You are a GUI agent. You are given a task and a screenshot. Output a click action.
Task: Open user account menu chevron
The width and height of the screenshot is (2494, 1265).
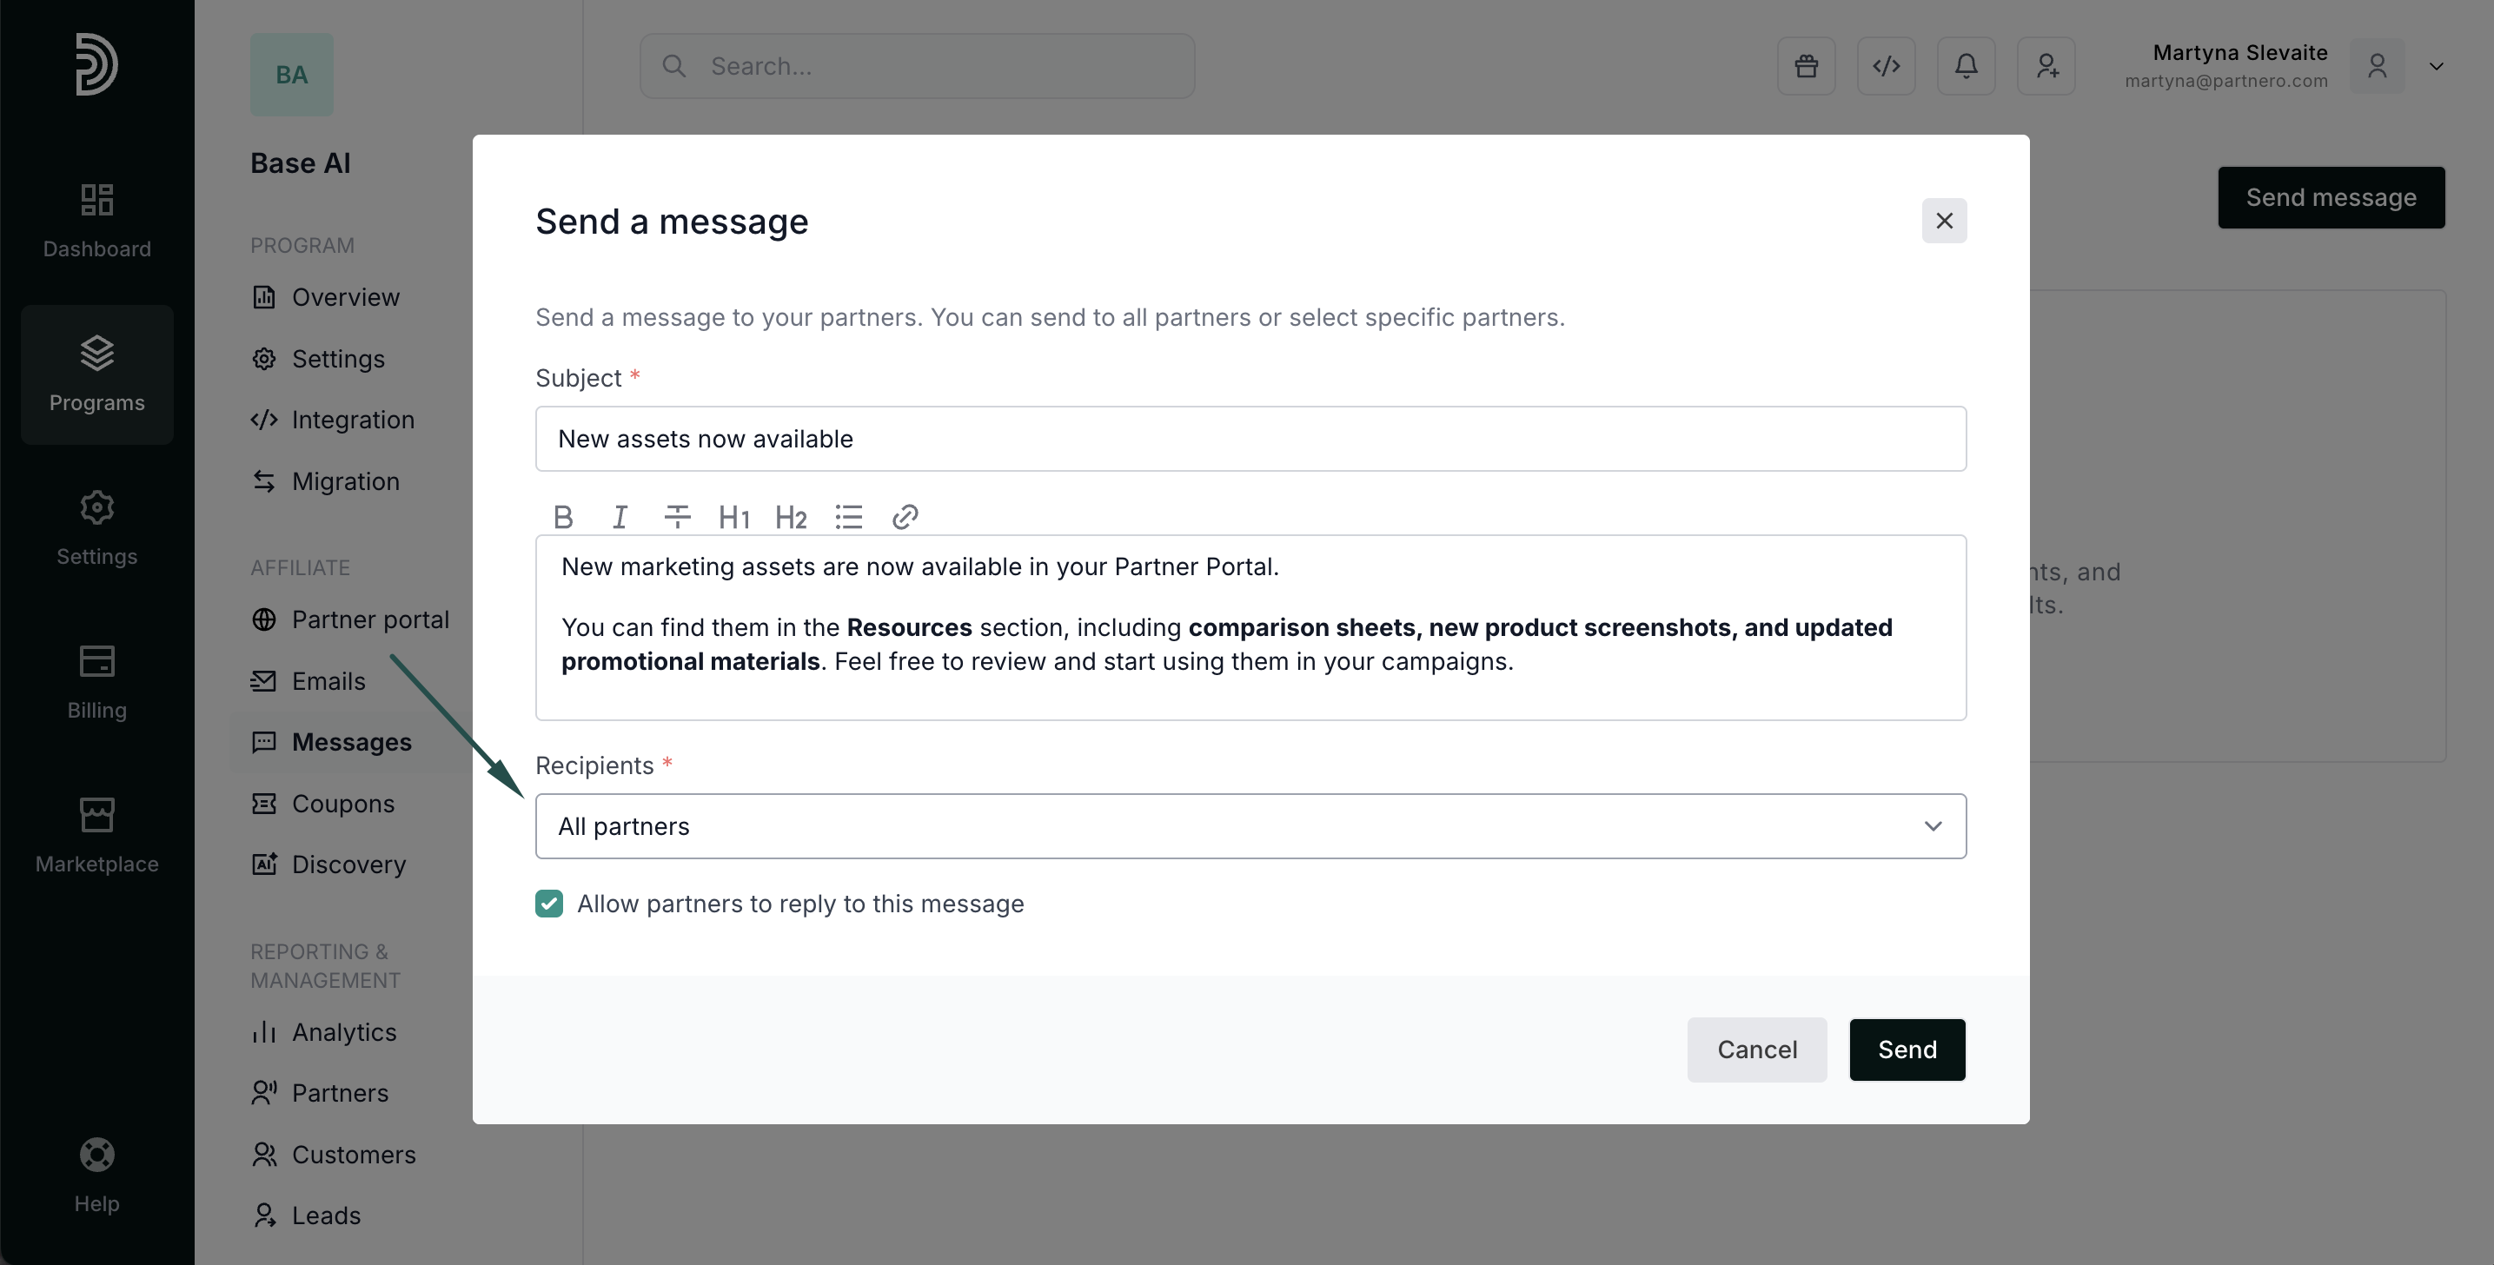pyautogui.click(x=2436, y=66)
